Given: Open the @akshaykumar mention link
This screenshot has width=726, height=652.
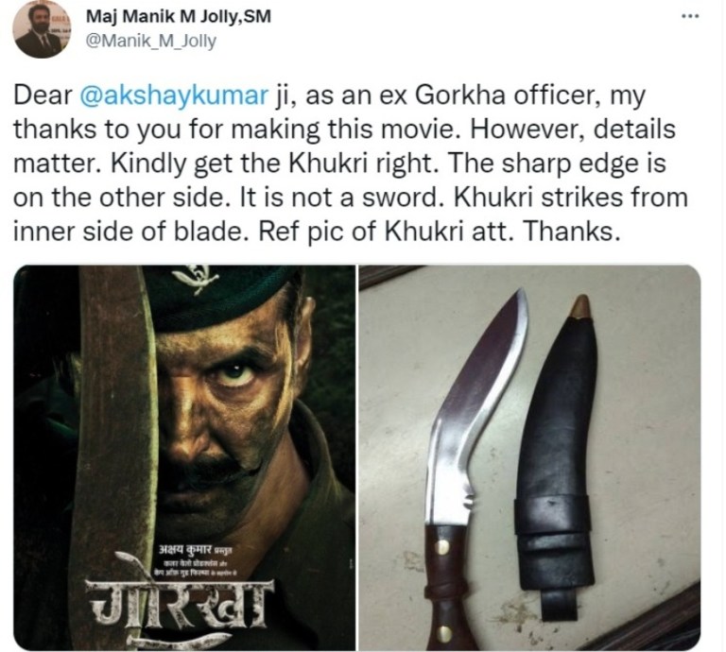Looking at the screenshot, I should click(174, 94).
